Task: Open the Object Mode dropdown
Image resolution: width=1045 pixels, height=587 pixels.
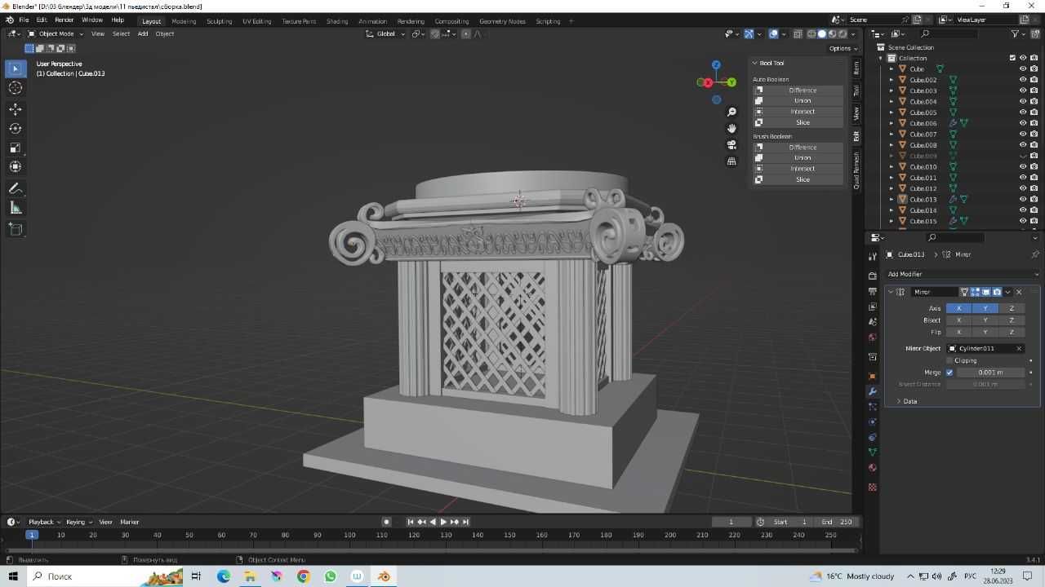Action: (56, 33)
